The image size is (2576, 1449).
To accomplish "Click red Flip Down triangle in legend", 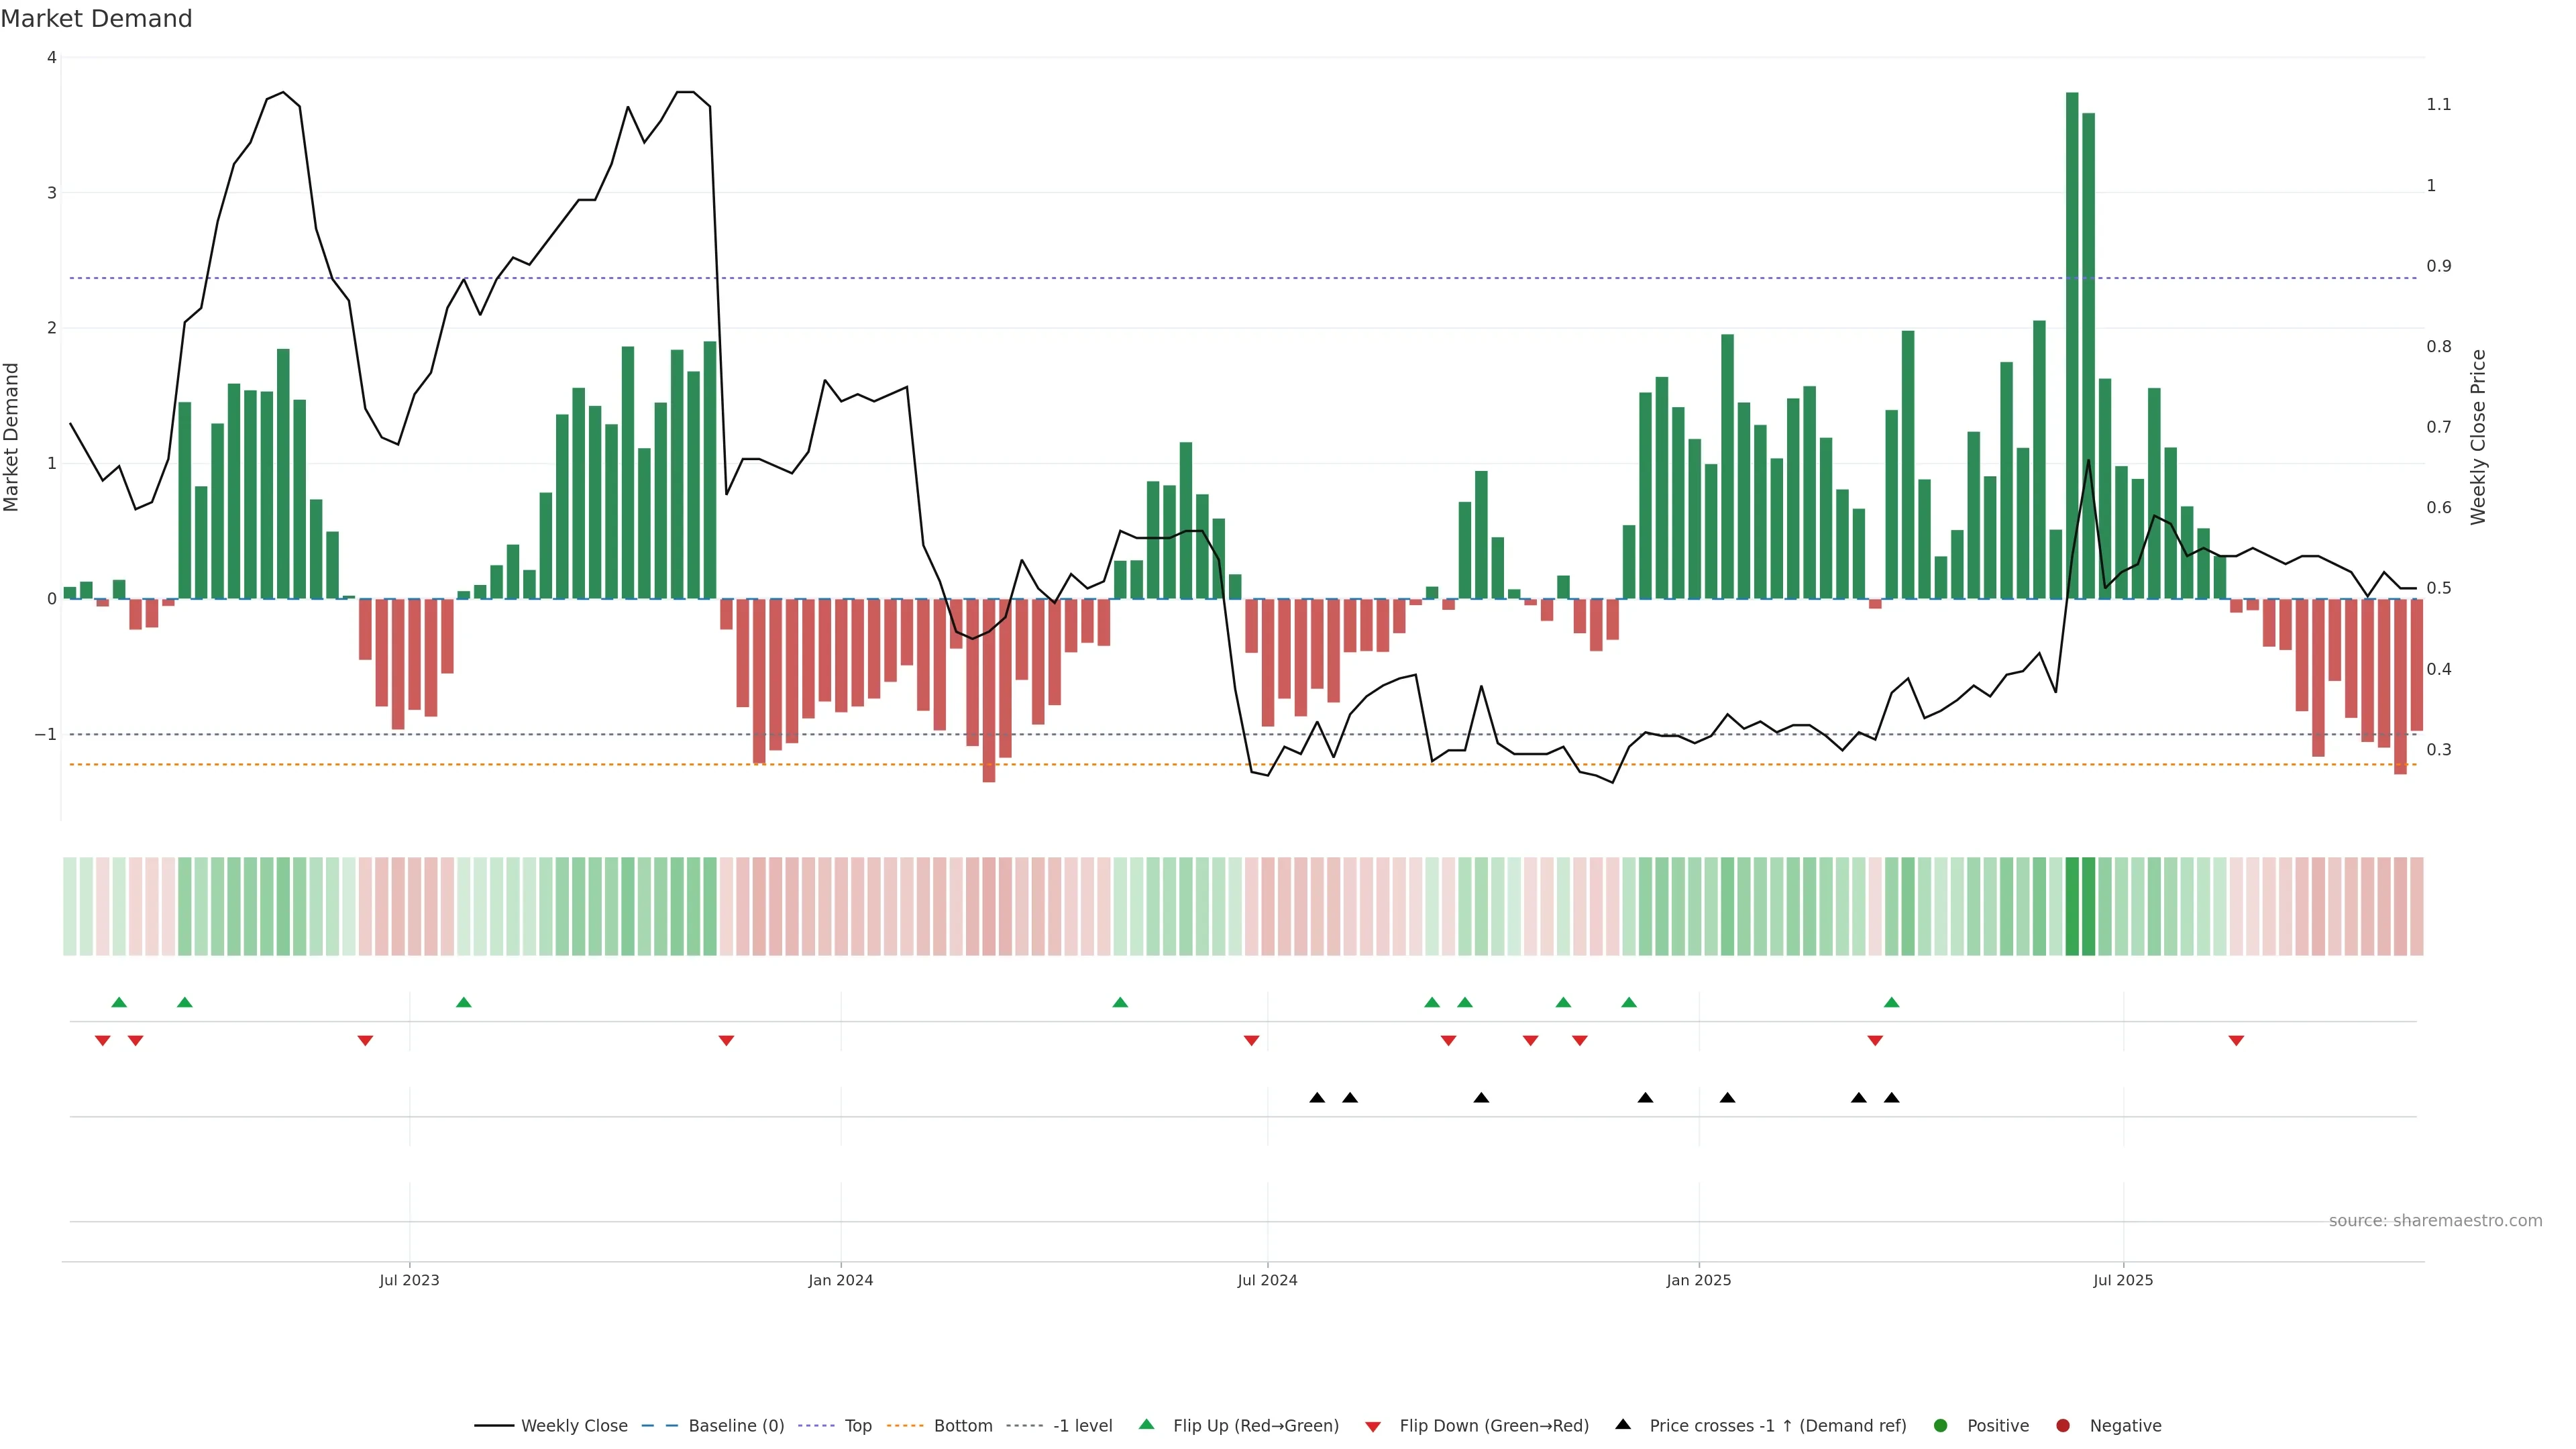I will click(1373, 1427).
